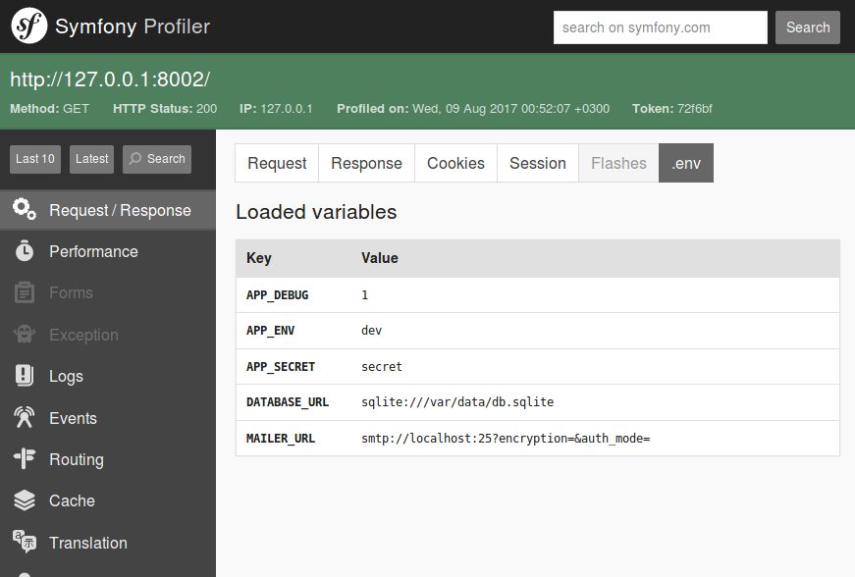
Task: Click the Latest button
Action: tap(91, 159)
